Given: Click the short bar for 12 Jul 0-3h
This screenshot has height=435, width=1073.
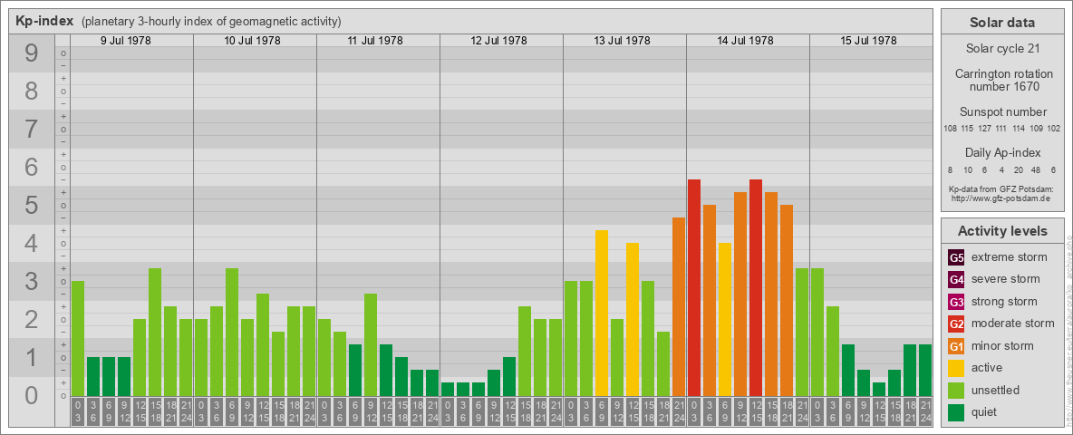Looking at the screenshot, I should click(448, 389).
